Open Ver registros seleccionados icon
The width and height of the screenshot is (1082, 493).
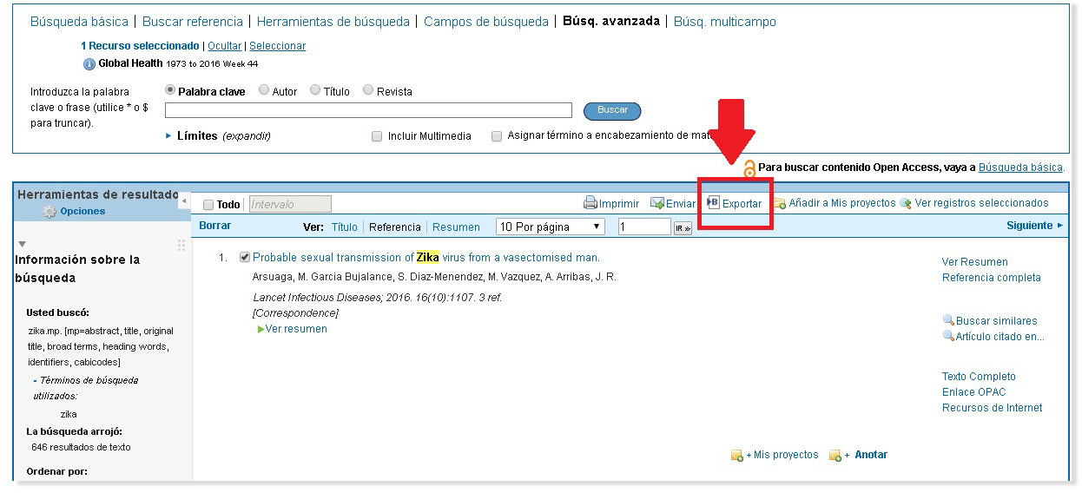906,203
